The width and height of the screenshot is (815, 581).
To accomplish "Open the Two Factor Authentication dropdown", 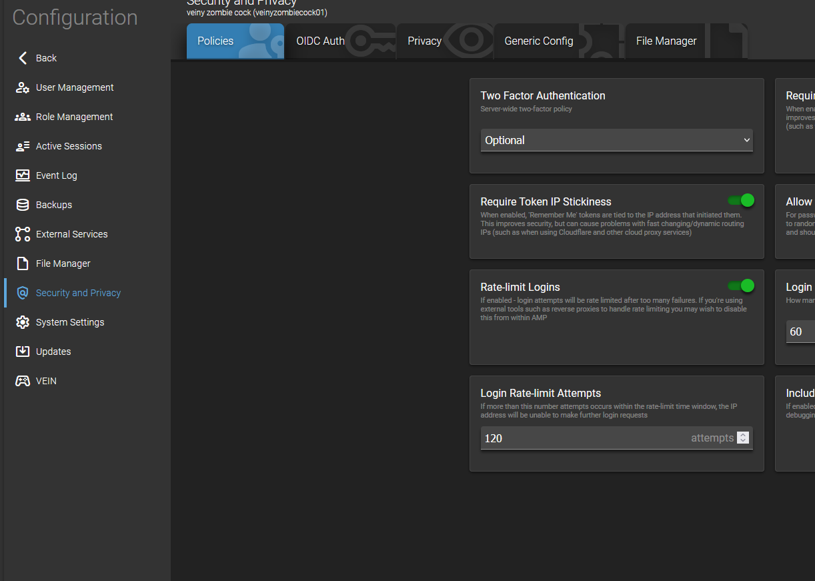I will coord(616,140).
